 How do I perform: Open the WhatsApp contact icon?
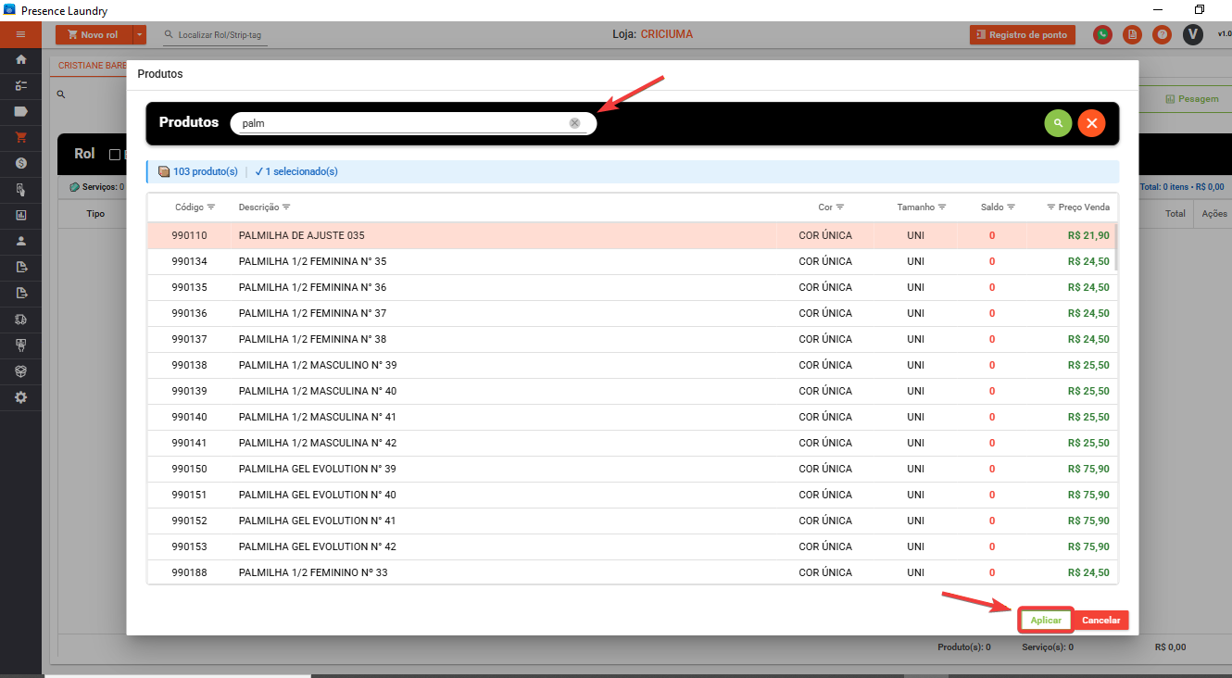(1102, 34)
